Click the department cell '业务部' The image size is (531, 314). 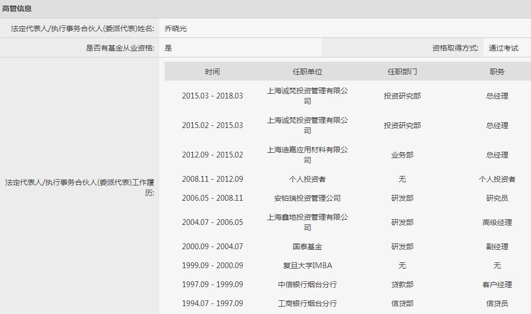coord(402,155)
